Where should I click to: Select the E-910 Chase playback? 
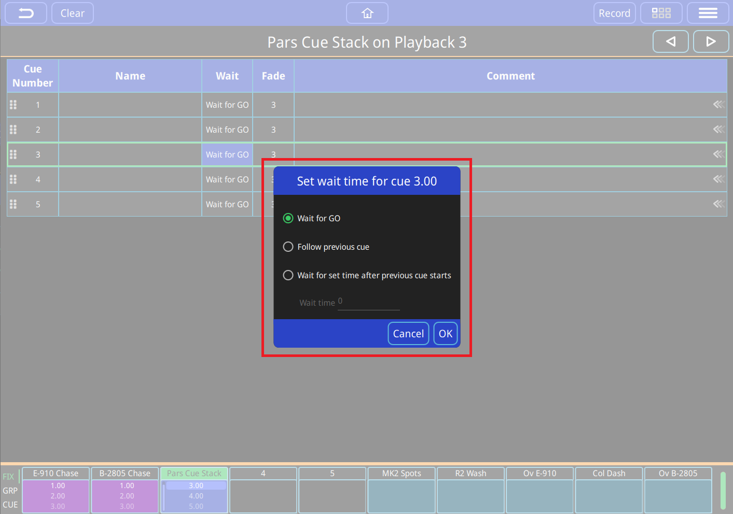coord(56,490)
